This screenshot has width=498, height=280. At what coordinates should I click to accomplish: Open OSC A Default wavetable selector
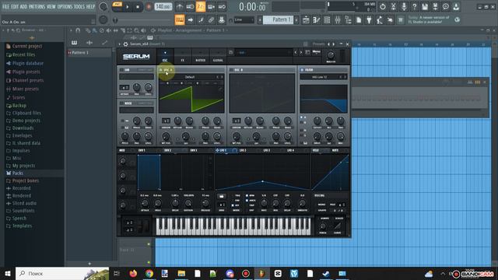pyautogui.click(x=190, y=77)
